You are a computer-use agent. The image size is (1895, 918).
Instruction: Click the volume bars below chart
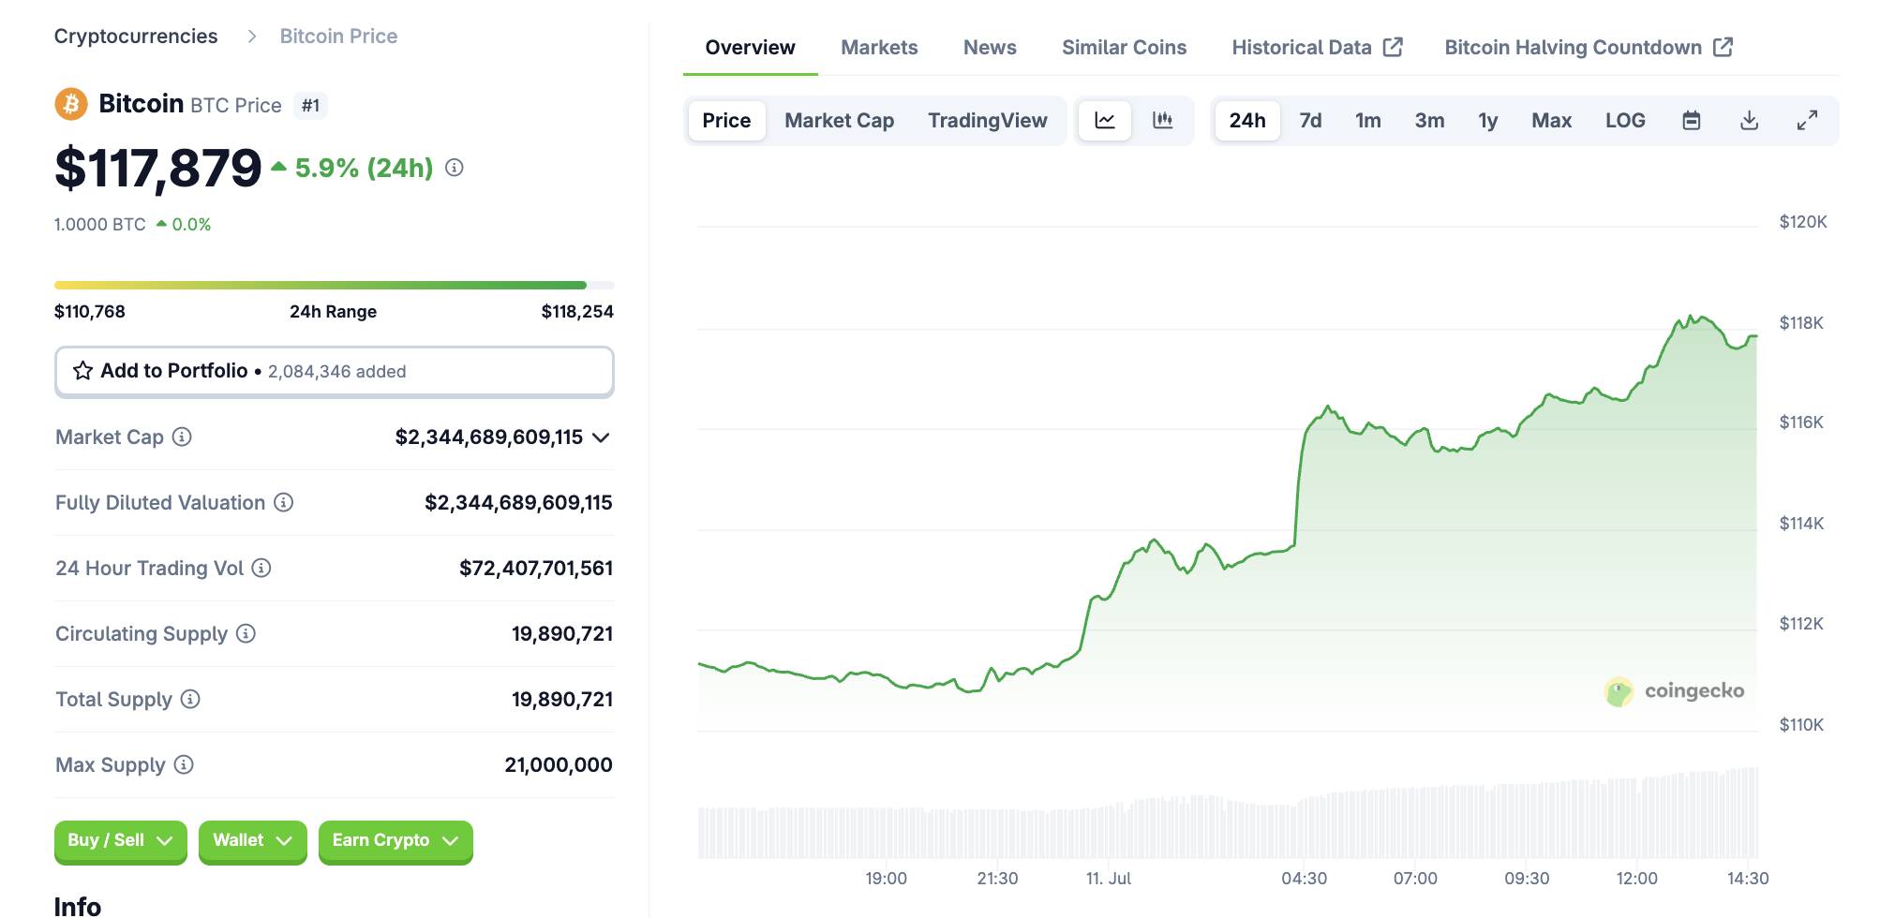[1228, 813]
